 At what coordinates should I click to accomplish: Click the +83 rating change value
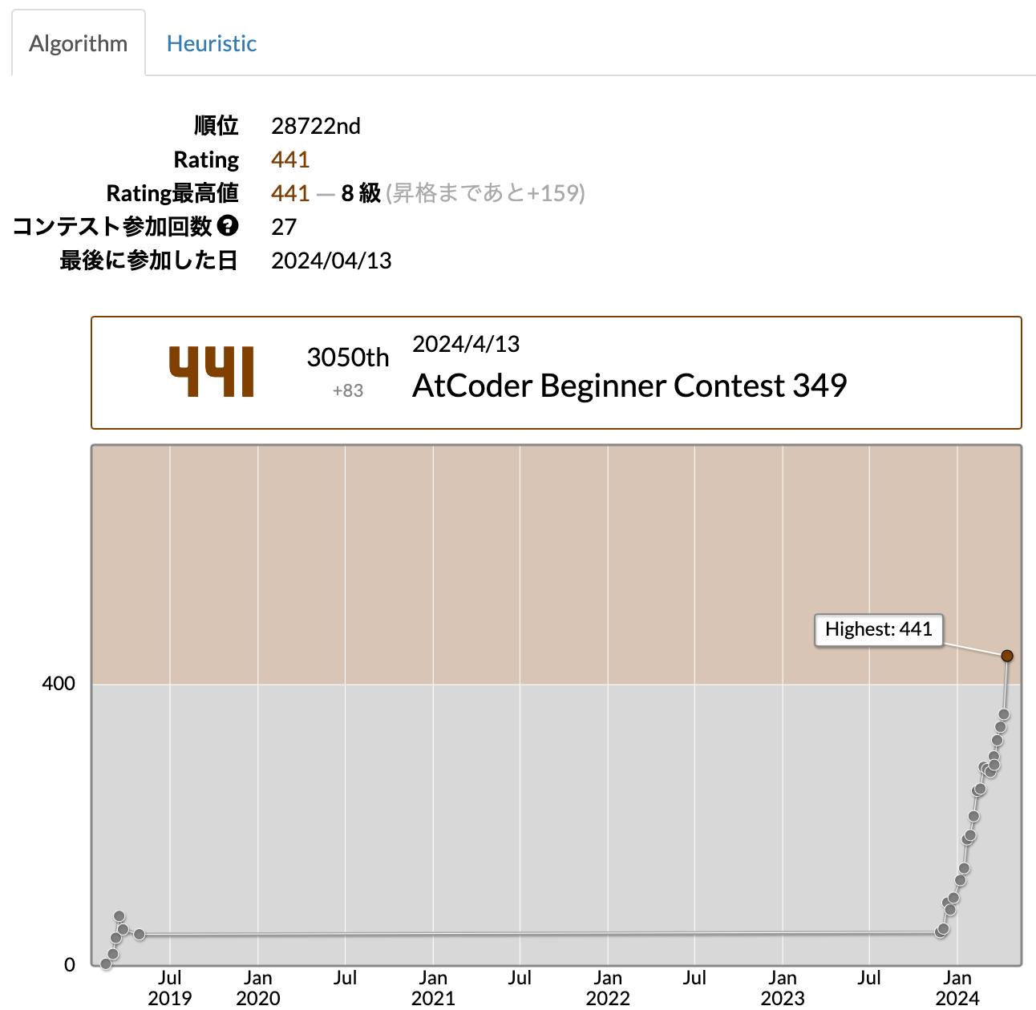(348, 390)
